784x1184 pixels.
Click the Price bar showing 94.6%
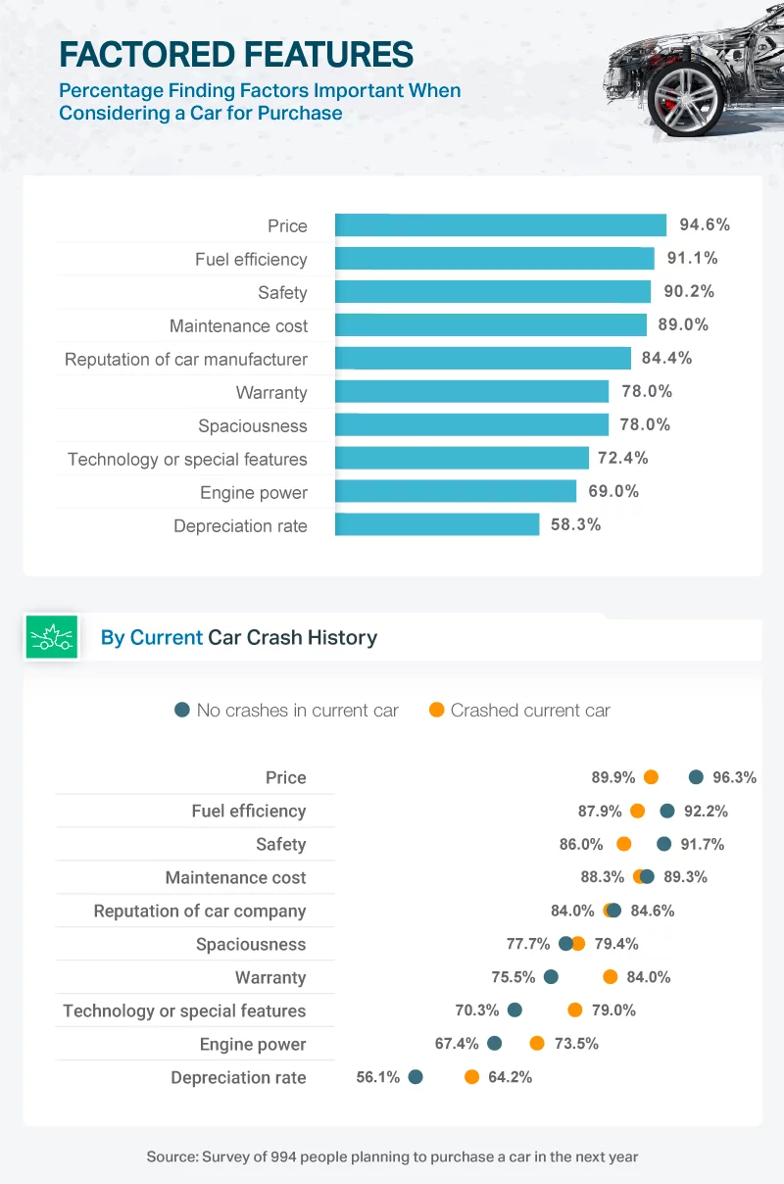tap(500, 225)
